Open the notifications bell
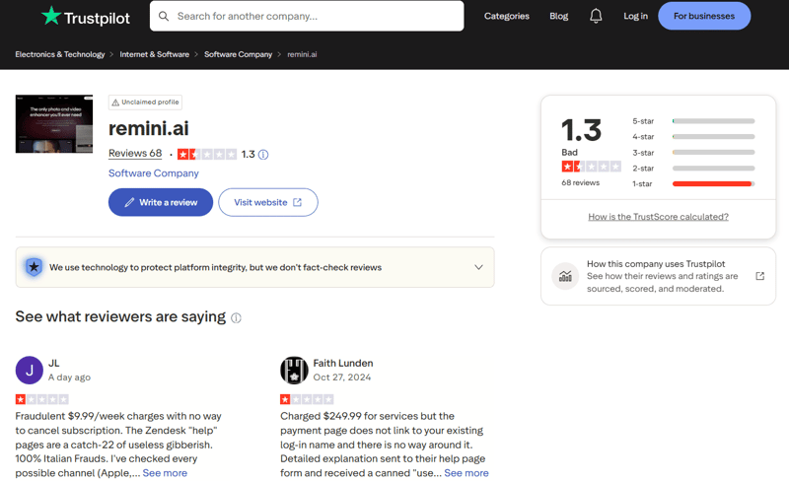 coord(596,16)
